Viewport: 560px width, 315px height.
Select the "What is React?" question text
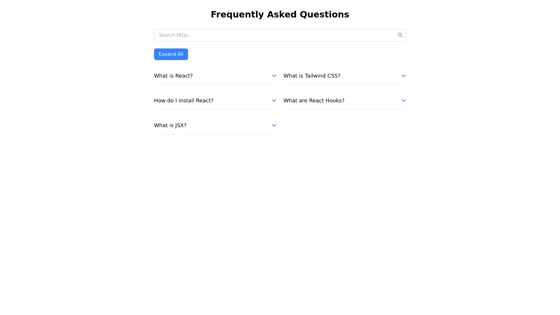tap(173, 76)
